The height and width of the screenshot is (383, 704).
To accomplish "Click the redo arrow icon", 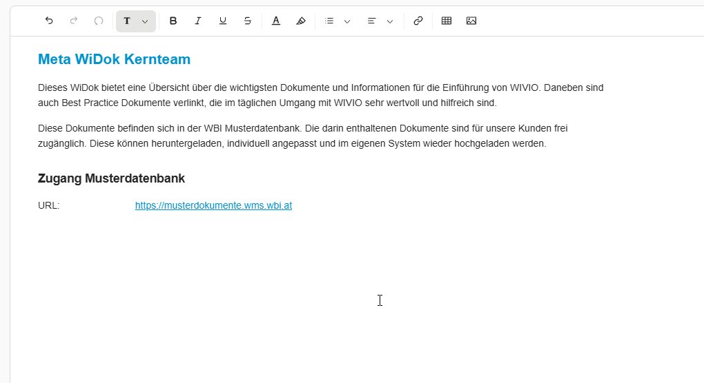I will point(74,21).
